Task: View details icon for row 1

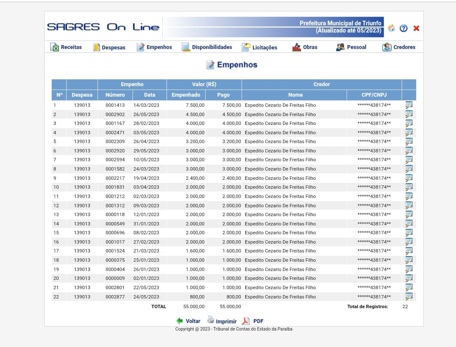Action: (x=409, y=105)
